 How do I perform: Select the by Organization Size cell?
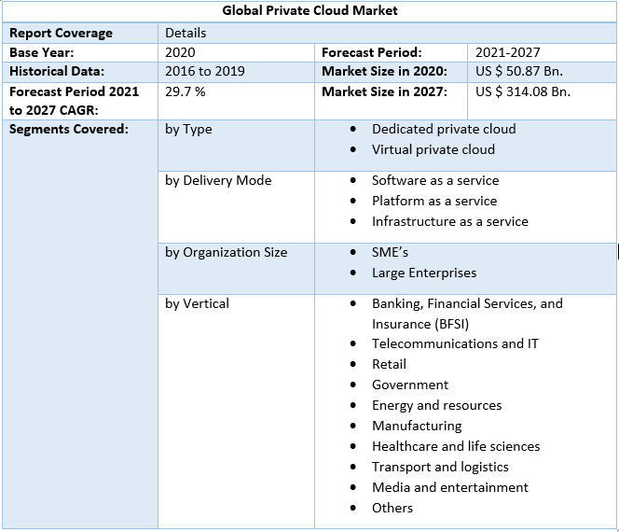(x=226, y=252)
